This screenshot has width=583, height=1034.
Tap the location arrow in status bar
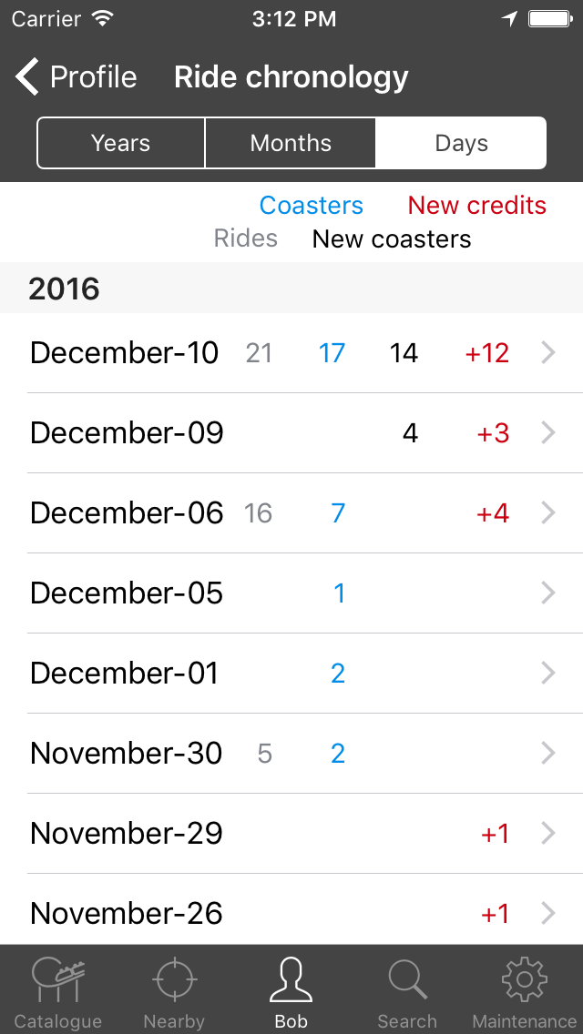509,17
